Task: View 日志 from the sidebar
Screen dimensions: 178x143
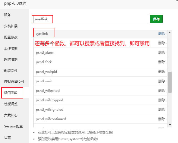Action: [x=7, y=137]
